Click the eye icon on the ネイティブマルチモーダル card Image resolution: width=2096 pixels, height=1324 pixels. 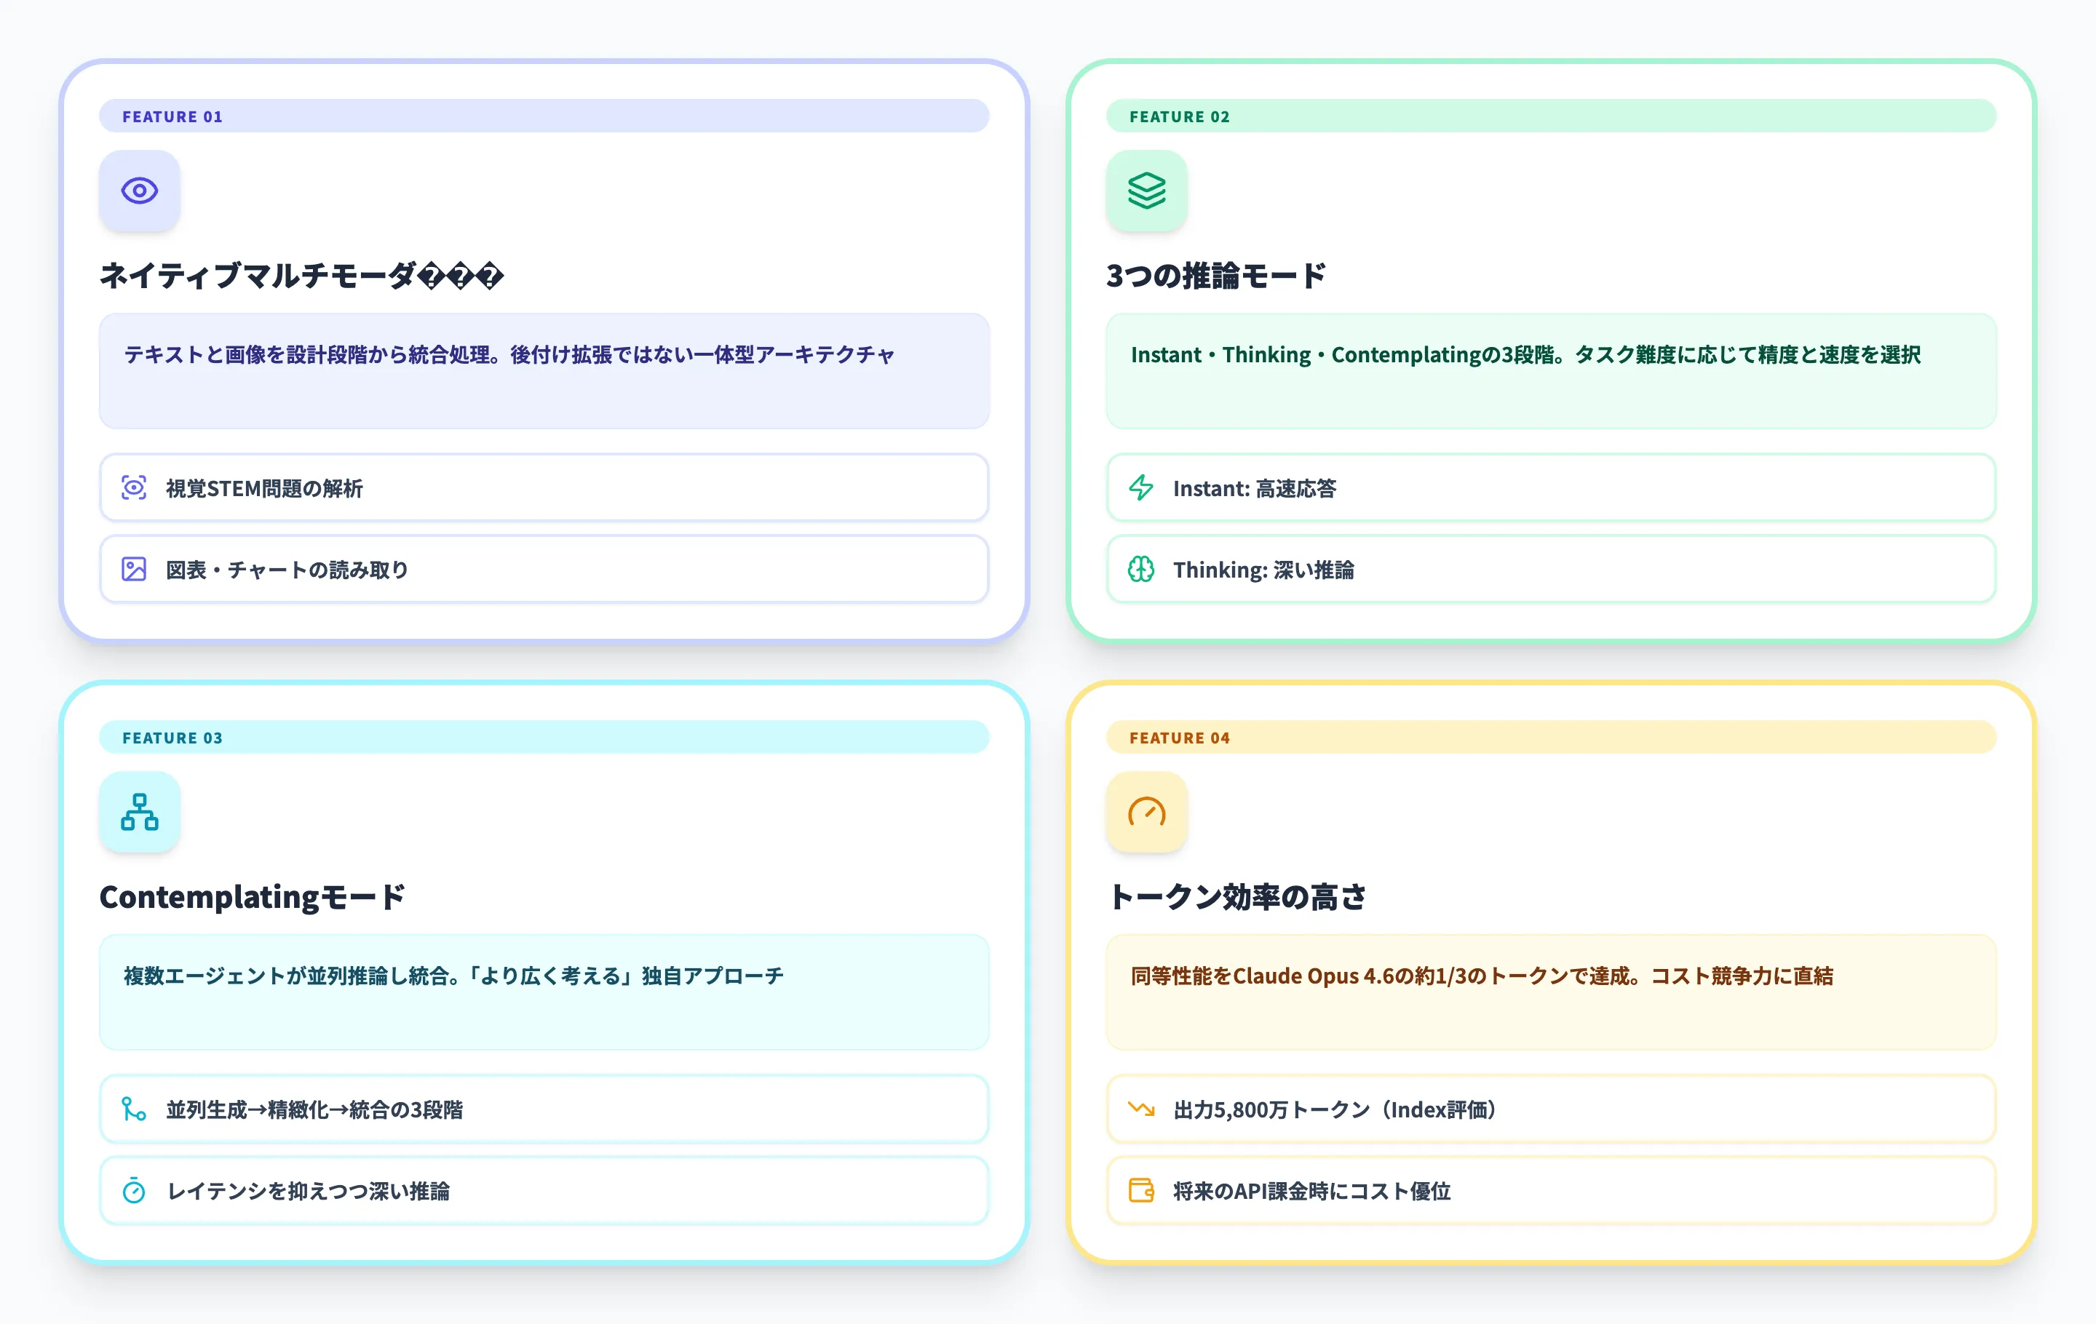point(140,190)
